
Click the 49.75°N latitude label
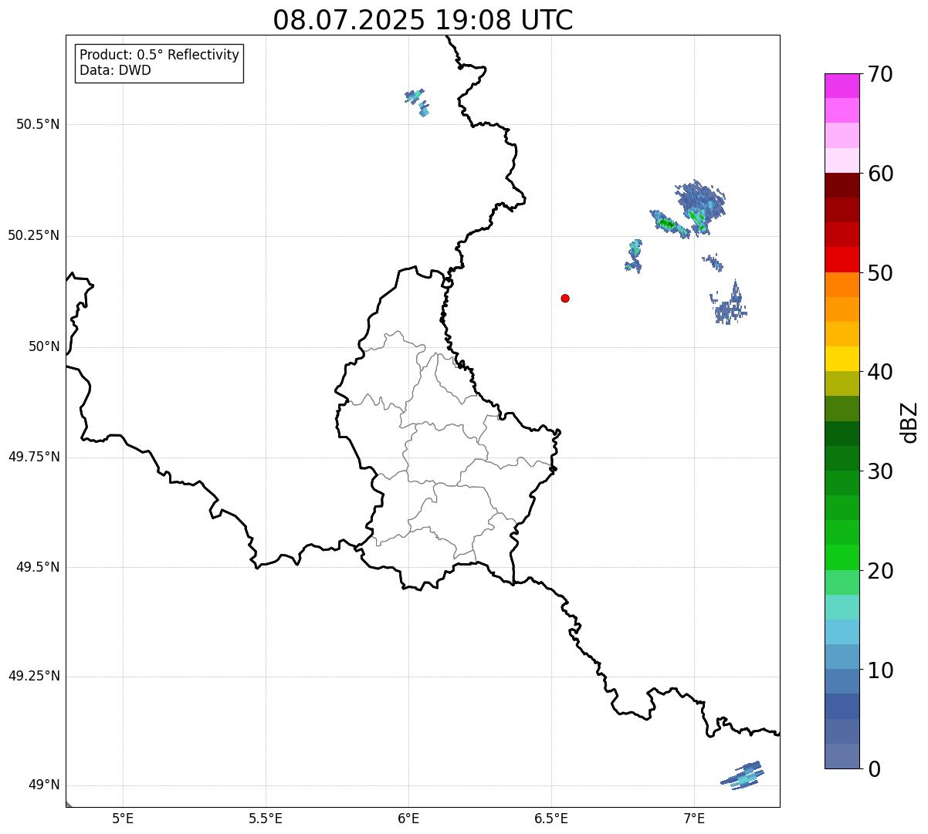click(33, 457)
